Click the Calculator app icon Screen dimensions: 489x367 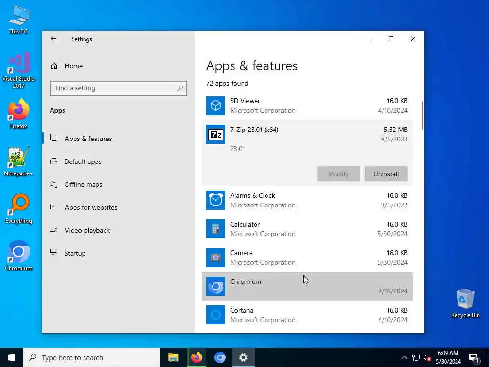[215, 229]
